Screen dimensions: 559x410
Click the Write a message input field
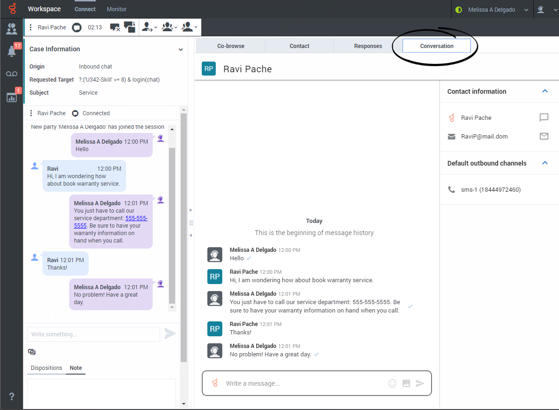click(304, 383)
